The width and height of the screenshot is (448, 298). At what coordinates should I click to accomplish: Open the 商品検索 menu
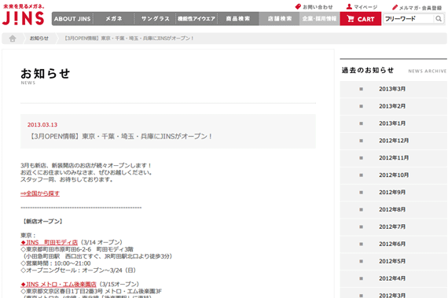coord(238,19)
